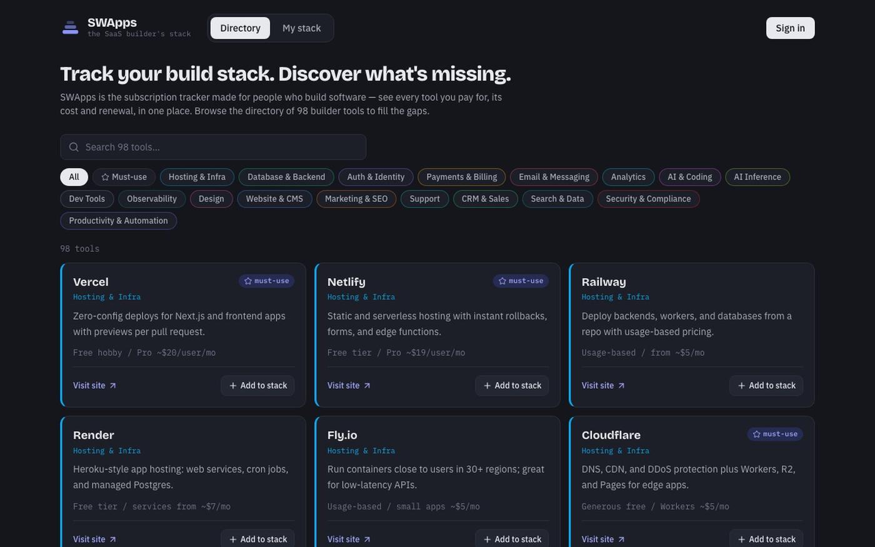Choose the Website & CMS filter
This screenshot has width=875, height=547.
pyautogui.click(x=274, y=199)
